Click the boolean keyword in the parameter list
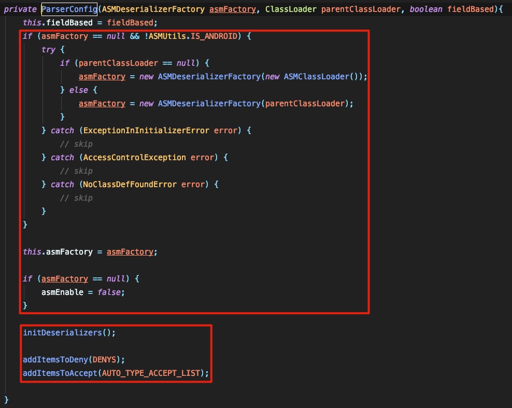Screen dimensions: 512x408 (x=424, y=9)
